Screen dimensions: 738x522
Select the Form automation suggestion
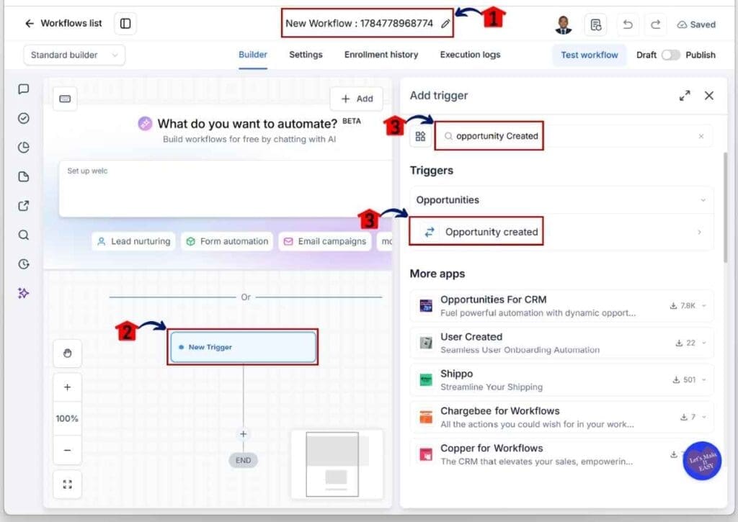(x=227, y=241)
